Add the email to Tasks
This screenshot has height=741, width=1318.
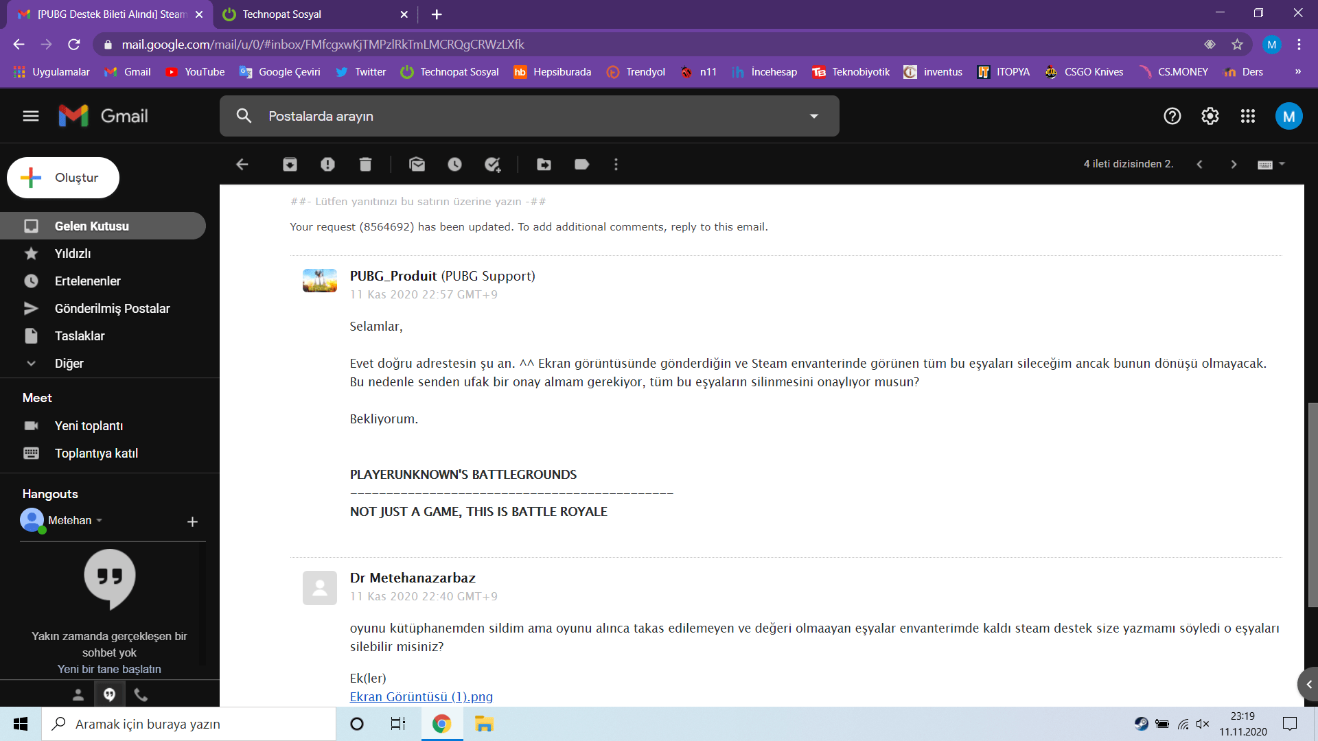[492, 164]
